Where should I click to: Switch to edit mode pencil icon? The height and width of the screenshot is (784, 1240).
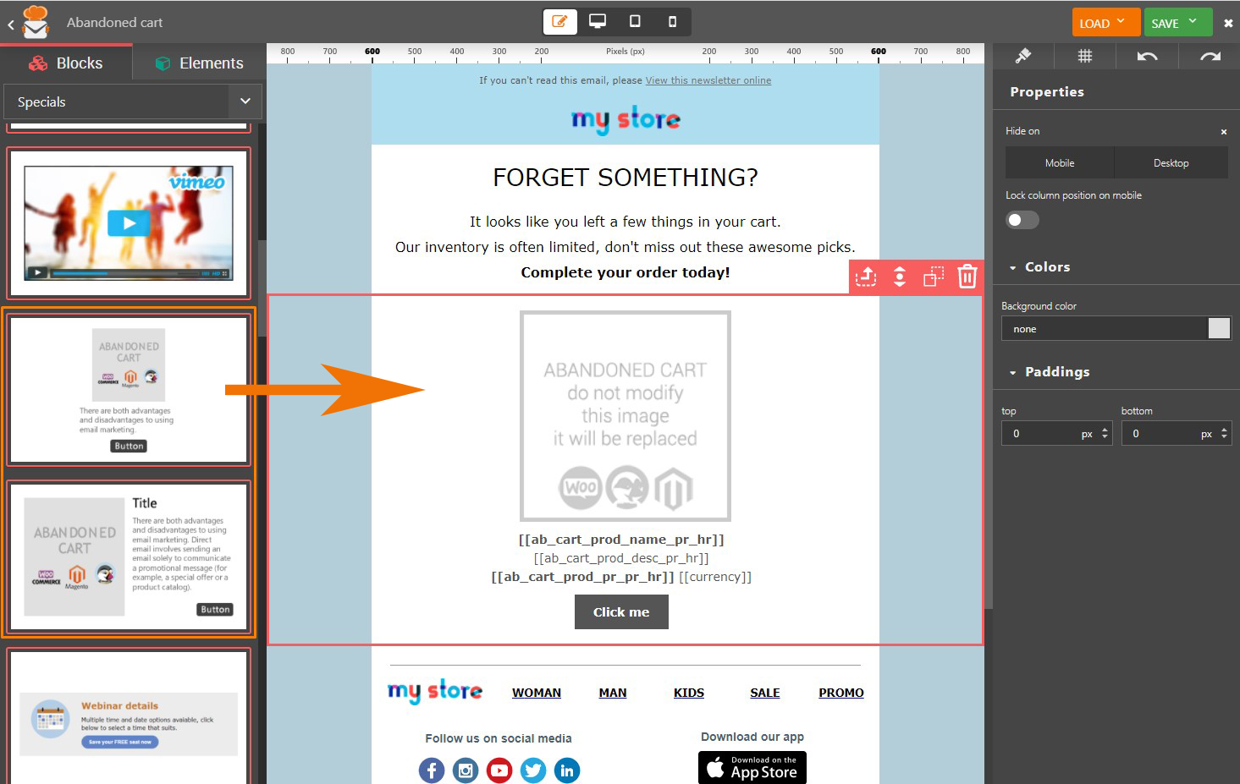pos(560,22)
